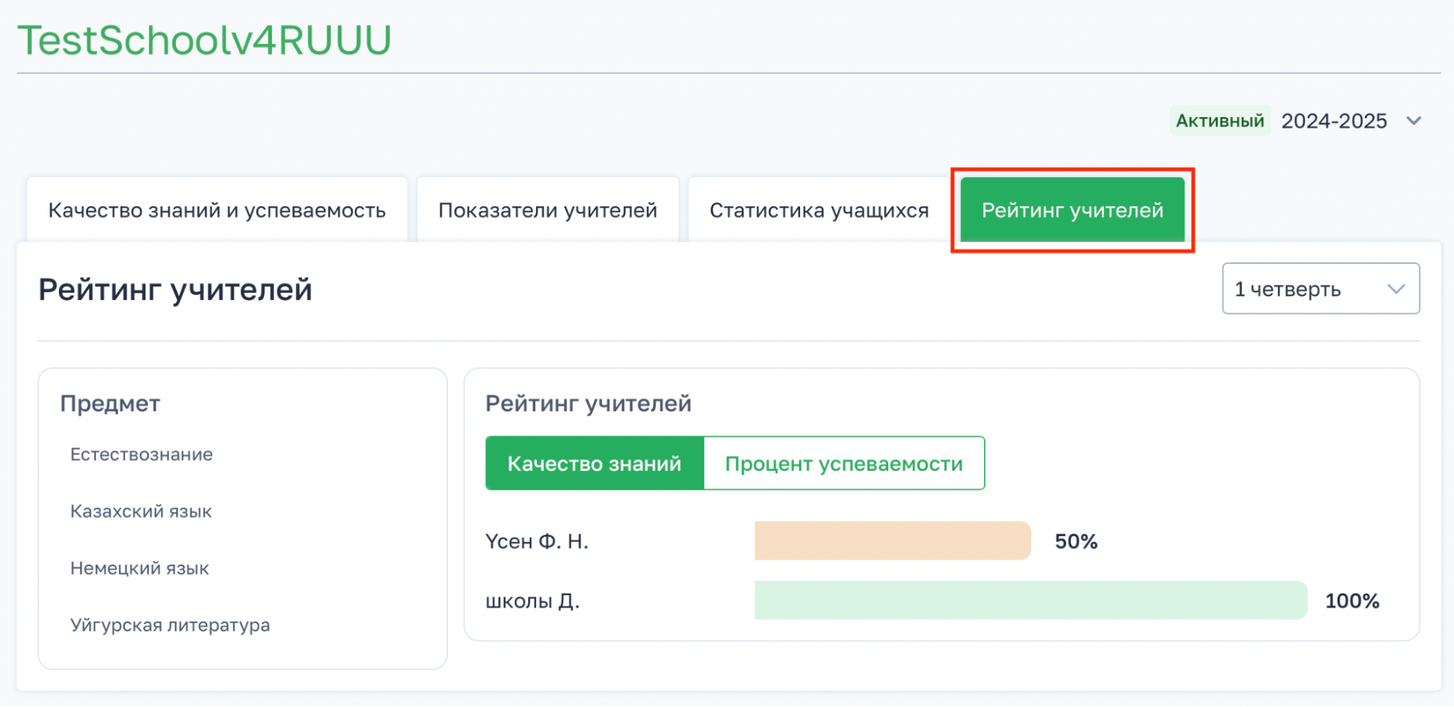Open the 2024-2025 academic year dropdown
This screenshot has width=1454, height=707.
[x=1334, y=121]
